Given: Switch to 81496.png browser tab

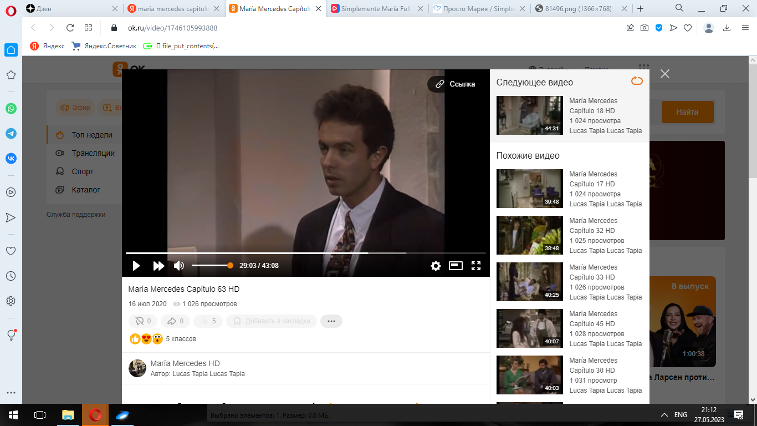Looking at the screenshot, I should tap(580, 9).
